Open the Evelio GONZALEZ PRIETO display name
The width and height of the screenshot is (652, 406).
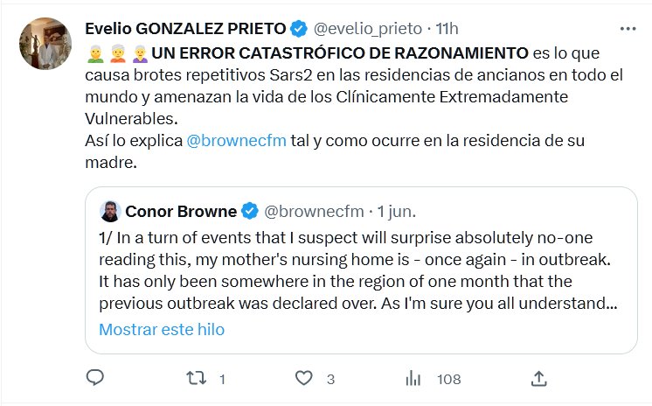coord(184,29)
